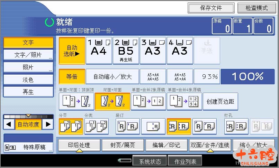Select the first staple position icon
The image size is (279, 168).
point(128,126)
